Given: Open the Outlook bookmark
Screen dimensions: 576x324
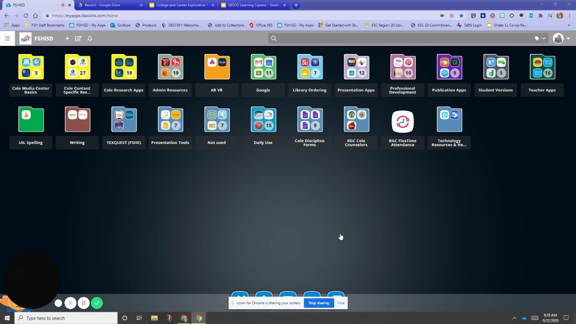Looking at the screenshot, I should (121, 25).
